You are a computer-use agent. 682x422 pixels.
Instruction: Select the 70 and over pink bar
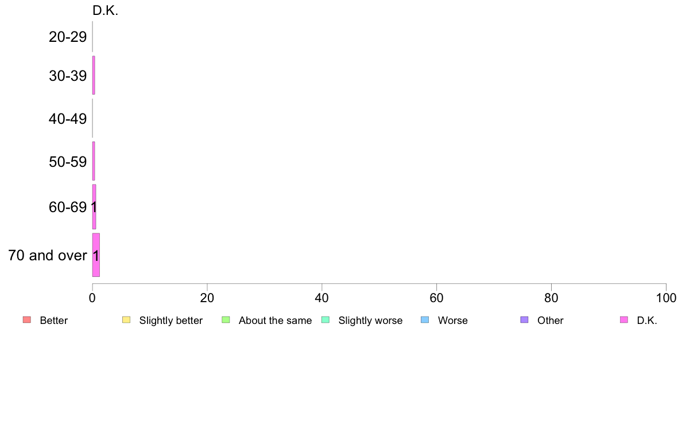click(96, 255)
